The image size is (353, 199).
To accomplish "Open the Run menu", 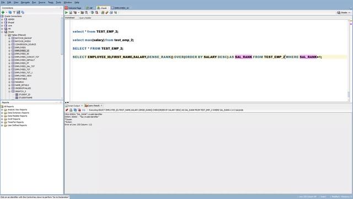I will point(34,2).
